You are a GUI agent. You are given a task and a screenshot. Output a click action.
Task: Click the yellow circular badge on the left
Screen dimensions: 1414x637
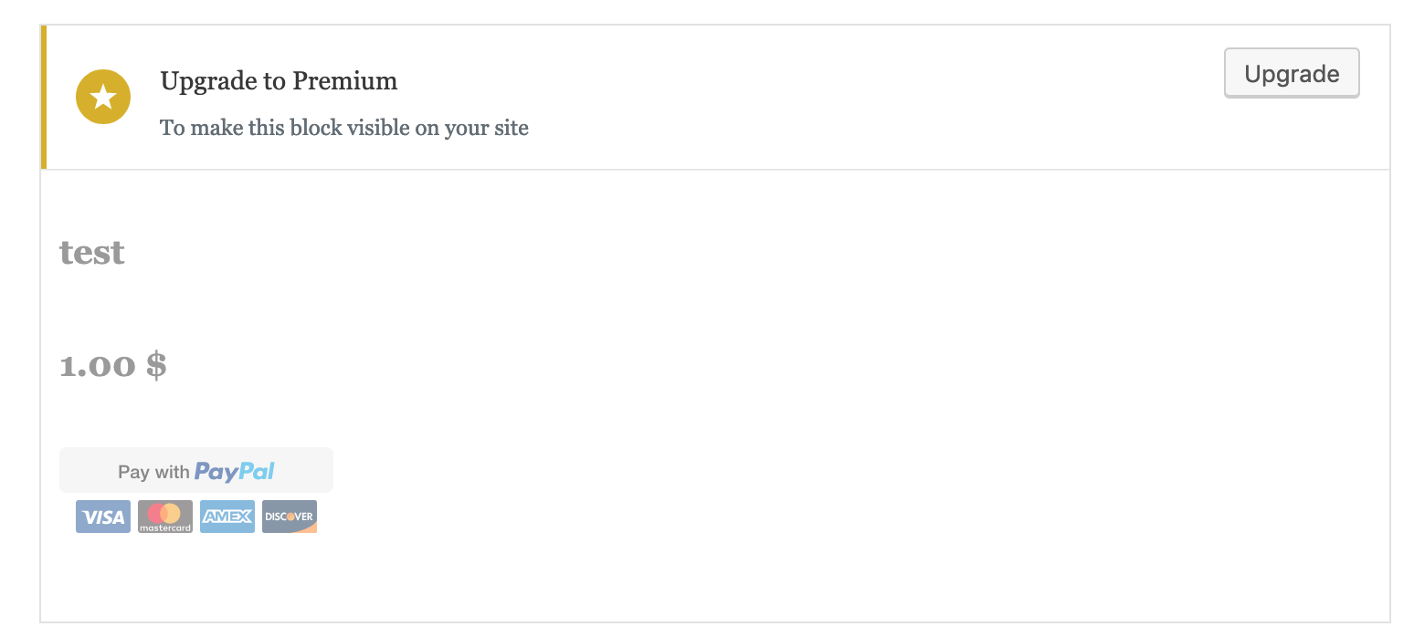[x=102, y=96]
